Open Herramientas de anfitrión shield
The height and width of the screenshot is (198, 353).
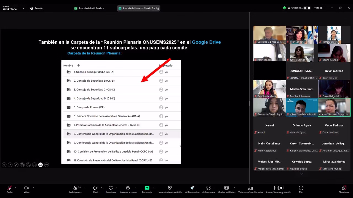click(x=170, y=188)
